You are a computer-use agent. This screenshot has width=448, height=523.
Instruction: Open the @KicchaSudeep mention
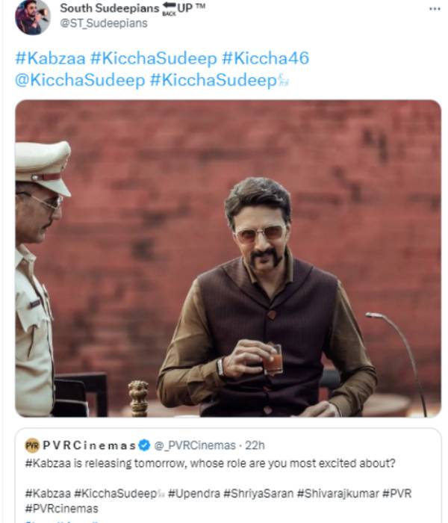(80, 81)
